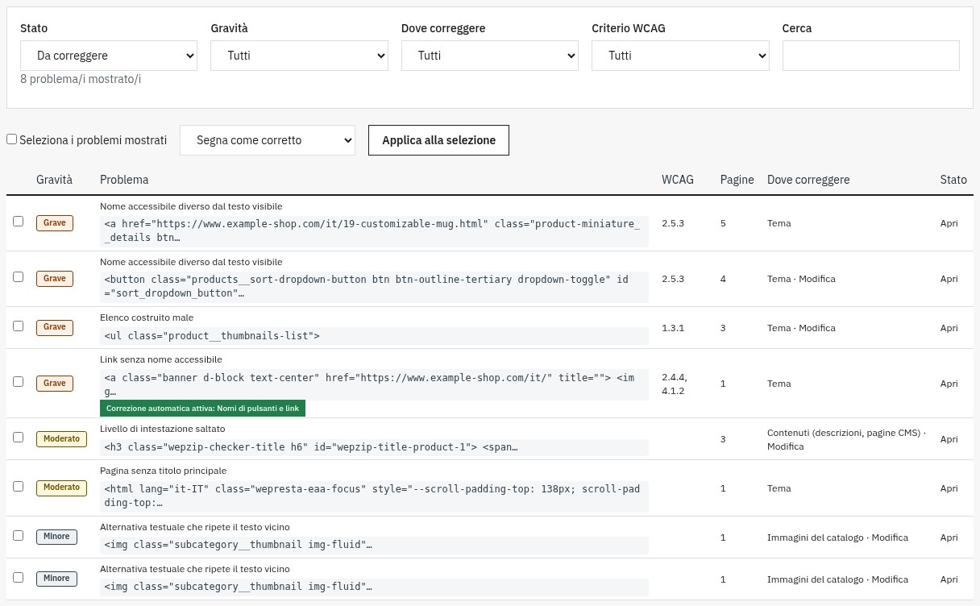Click the WCAG value 1.3.1
This screenshot has width=980, height=606.
tap(673, 328)
